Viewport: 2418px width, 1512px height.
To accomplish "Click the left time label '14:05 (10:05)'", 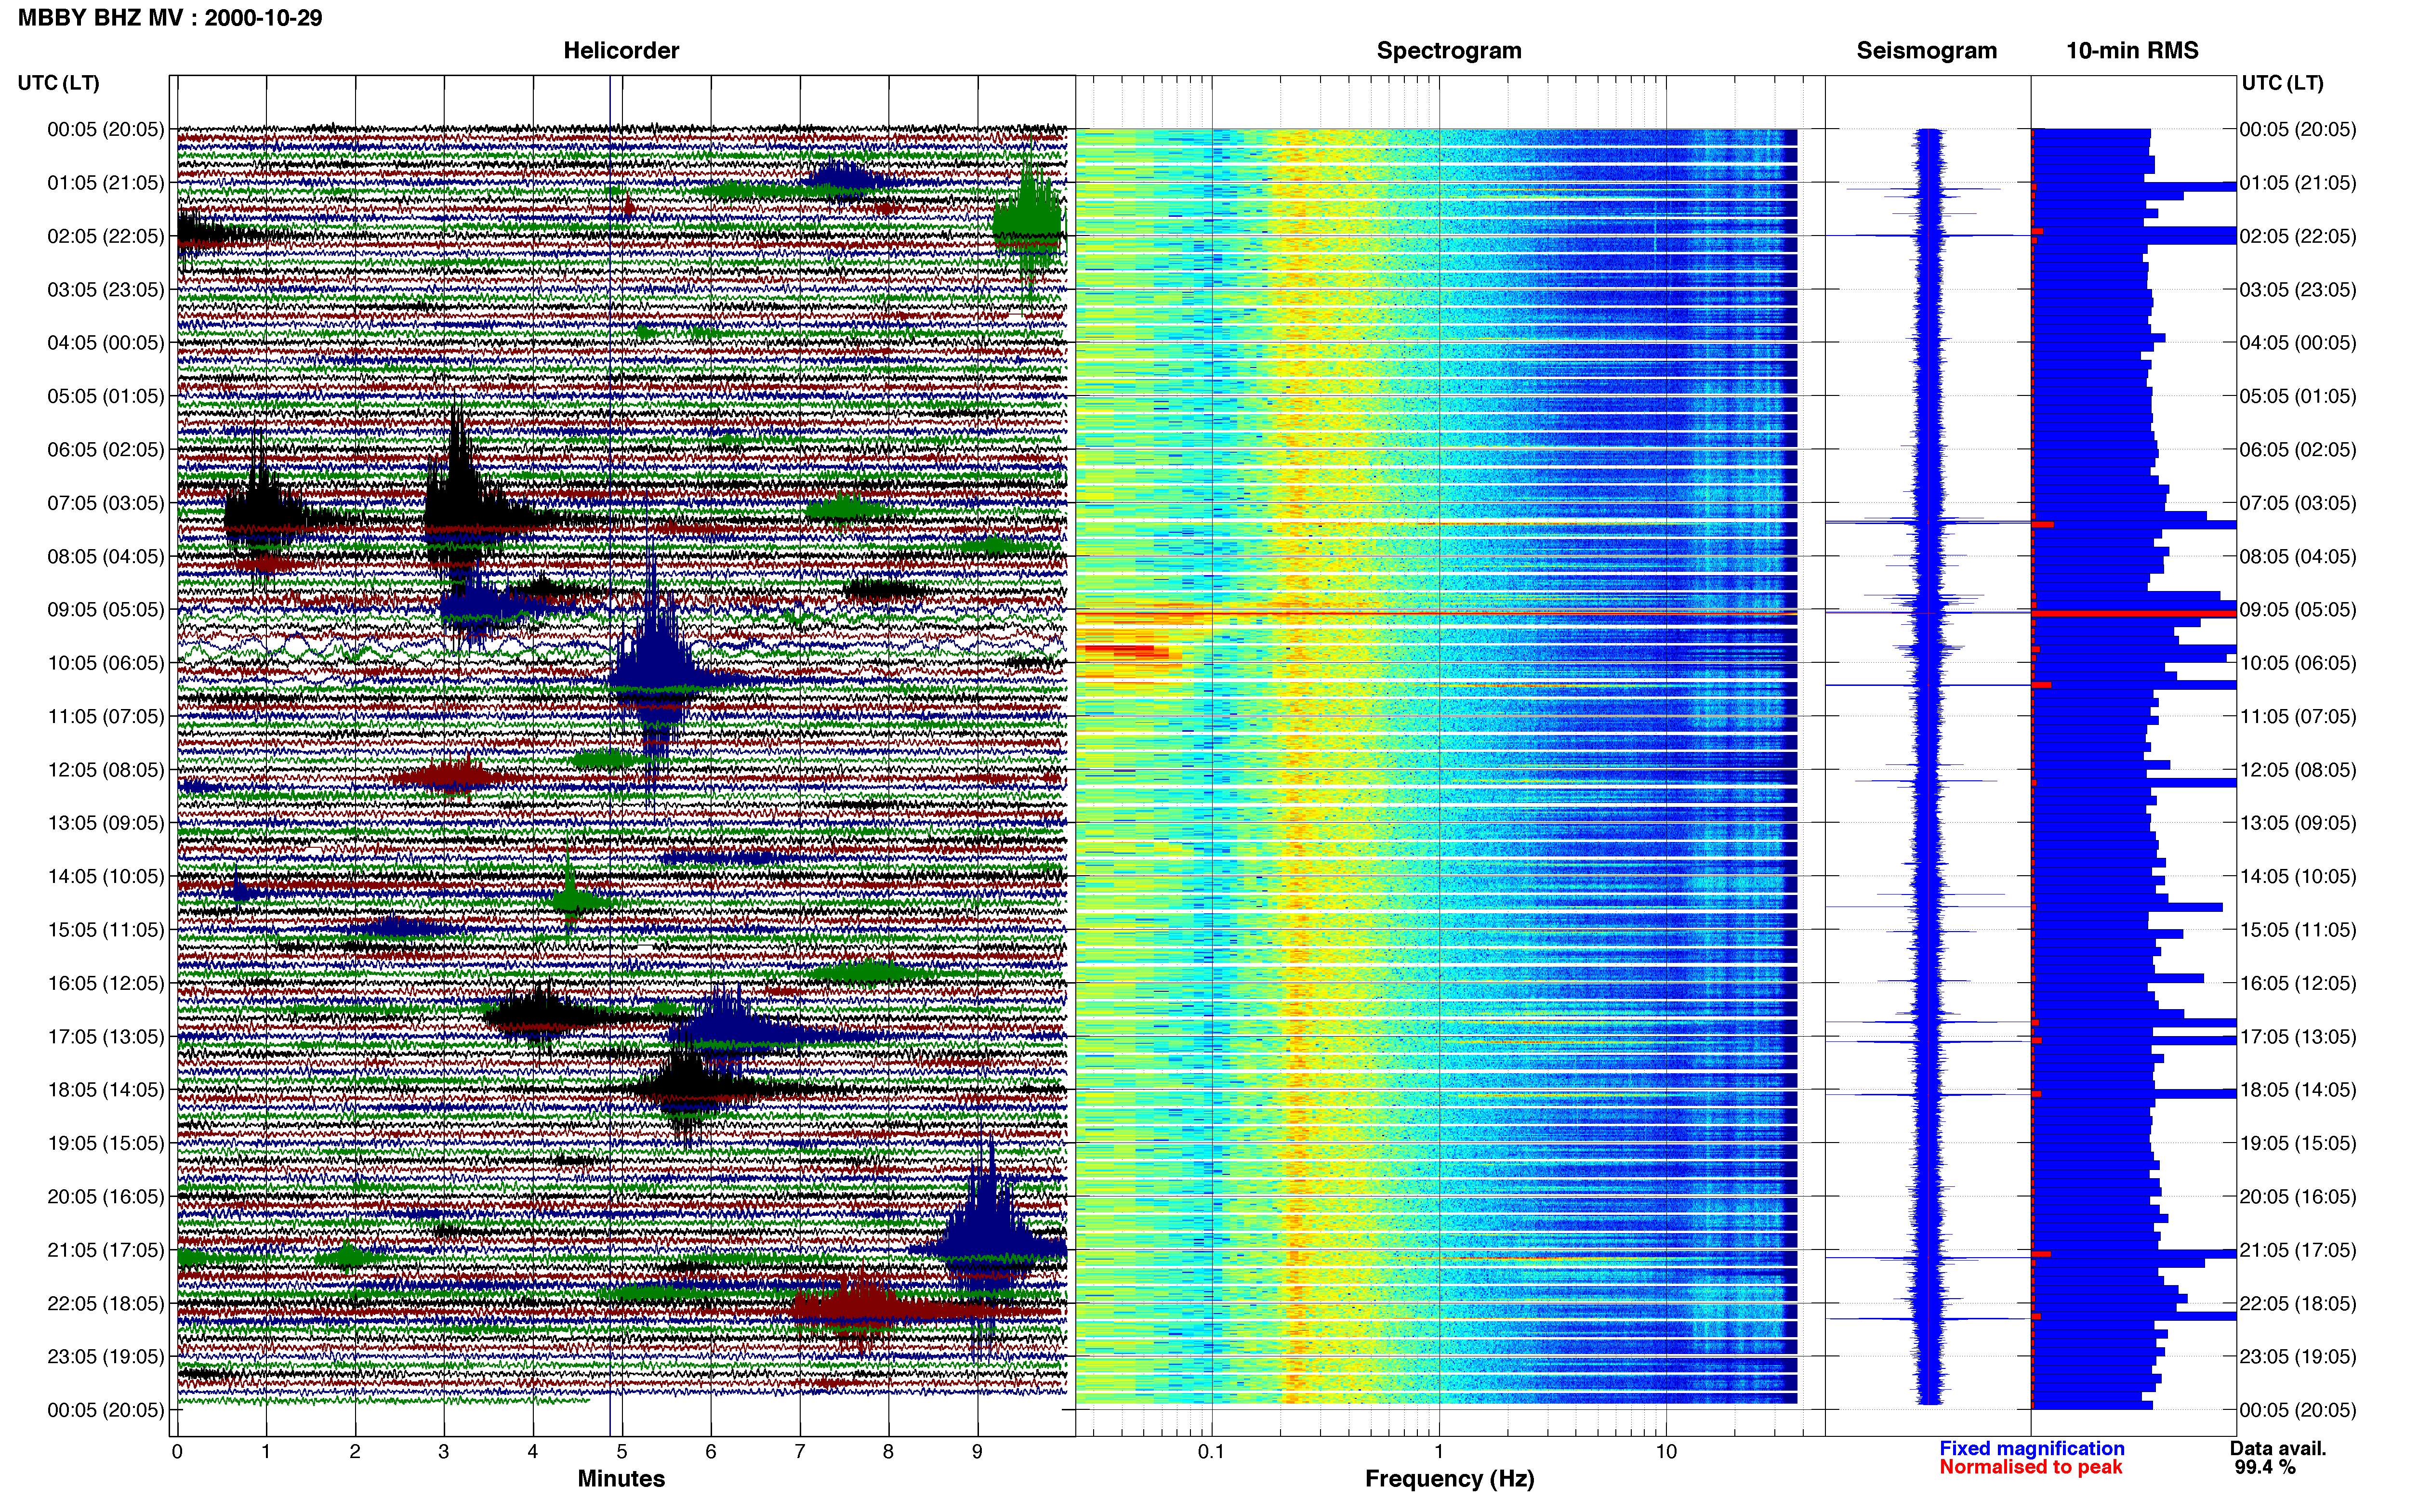I will tap(105, 877).
